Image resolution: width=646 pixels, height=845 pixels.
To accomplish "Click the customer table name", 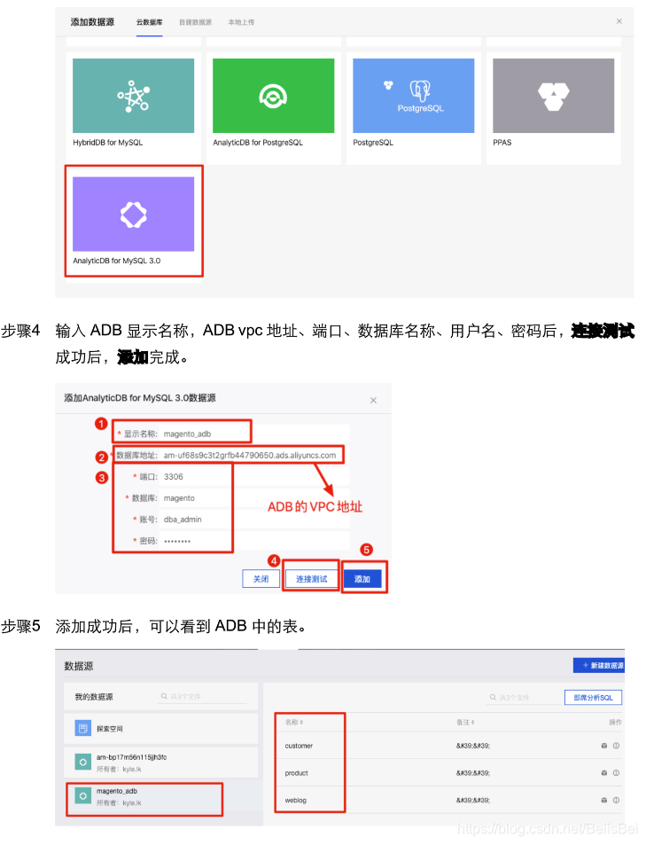I will 299,746.
